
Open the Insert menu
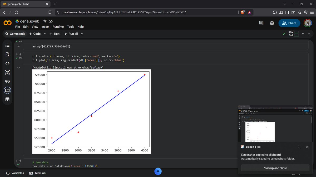click(x=45, y=27)
